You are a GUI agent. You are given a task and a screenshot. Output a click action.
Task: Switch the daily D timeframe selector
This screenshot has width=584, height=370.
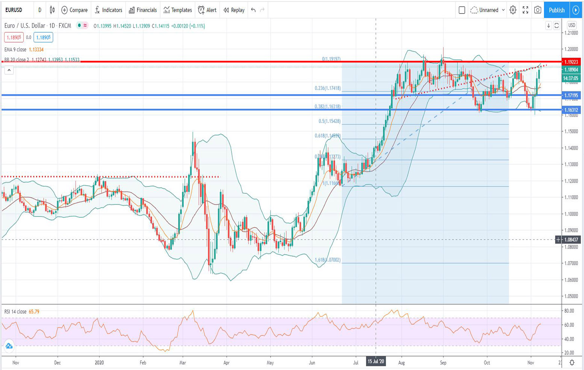(39, 10)
